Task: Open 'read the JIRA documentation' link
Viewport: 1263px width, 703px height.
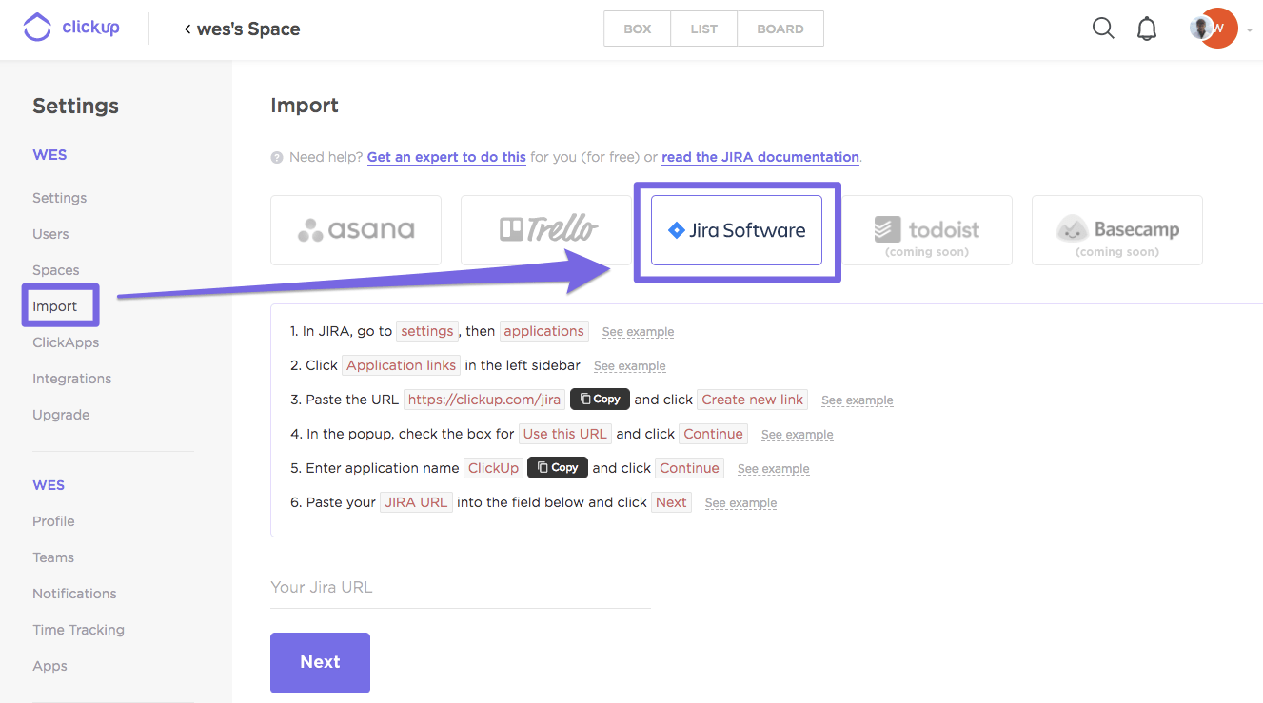Action: click(x=760, y=157)
